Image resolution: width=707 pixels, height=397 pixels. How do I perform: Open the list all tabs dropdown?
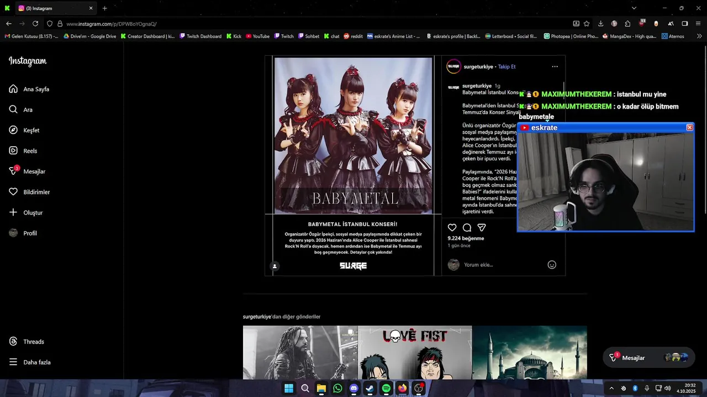(x=634, y=8)
